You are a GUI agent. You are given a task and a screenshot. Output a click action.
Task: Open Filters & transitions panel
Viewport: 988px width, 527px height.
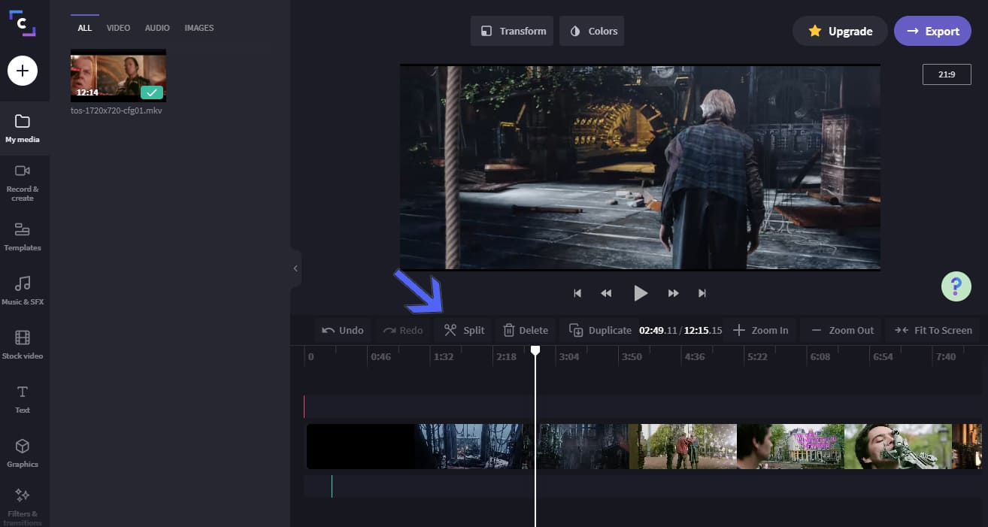pyautogui.click(x=23, y=506)
